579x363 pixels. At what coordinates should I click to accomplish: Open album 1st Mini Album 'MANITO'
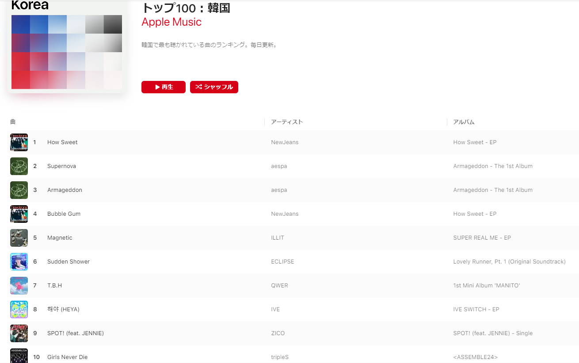click(x=487, y=286)
